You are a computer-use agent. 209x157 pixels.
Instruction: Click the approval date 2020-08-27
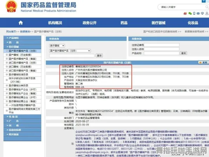point(82,121)
